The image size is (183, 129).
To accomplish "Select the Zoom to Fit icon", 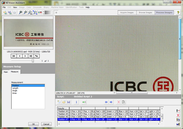I will [35, 12].
